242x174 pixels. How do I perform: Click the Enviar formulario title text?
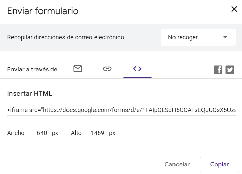click(43, 11)
